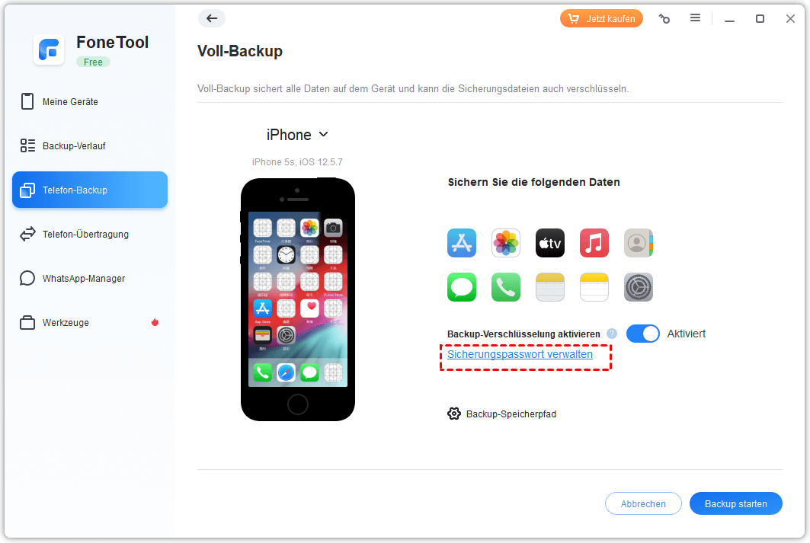Open the hamburger menu in title bar

(x=695, y=18)
